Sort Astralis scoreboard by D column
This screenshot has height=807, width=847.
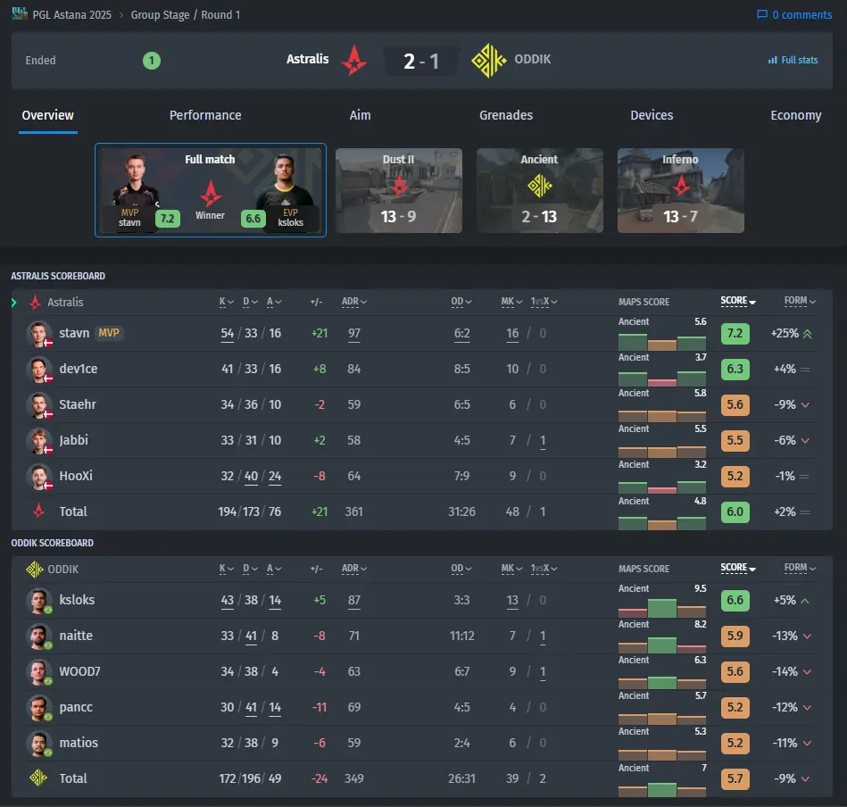coord(250,302)
